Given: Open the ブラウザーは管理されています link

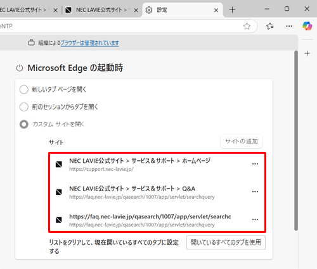Looking at the screenshot, I should pyautogui.click(x=89, y=43).
